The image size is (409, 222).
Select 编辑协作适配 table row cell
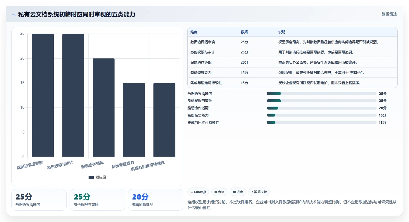(201, 63)
